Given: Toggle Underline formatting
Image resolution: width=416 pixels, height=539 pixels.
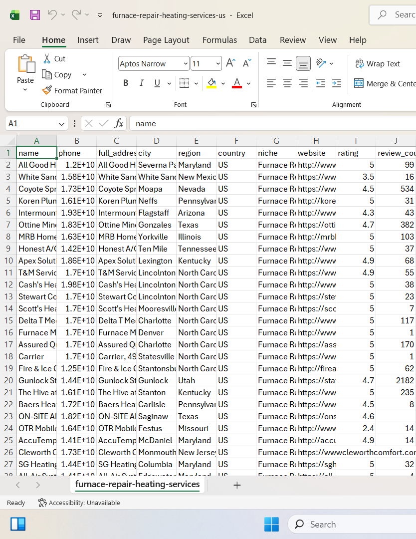Looking at the screenshot, I should [157, 83].
